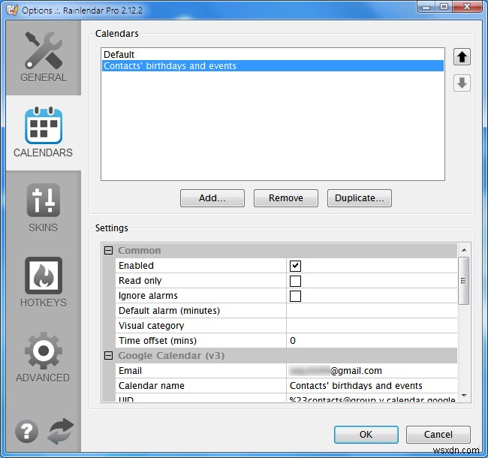
Task: Edit the Calendar name value field
Action: pos(372,386)
